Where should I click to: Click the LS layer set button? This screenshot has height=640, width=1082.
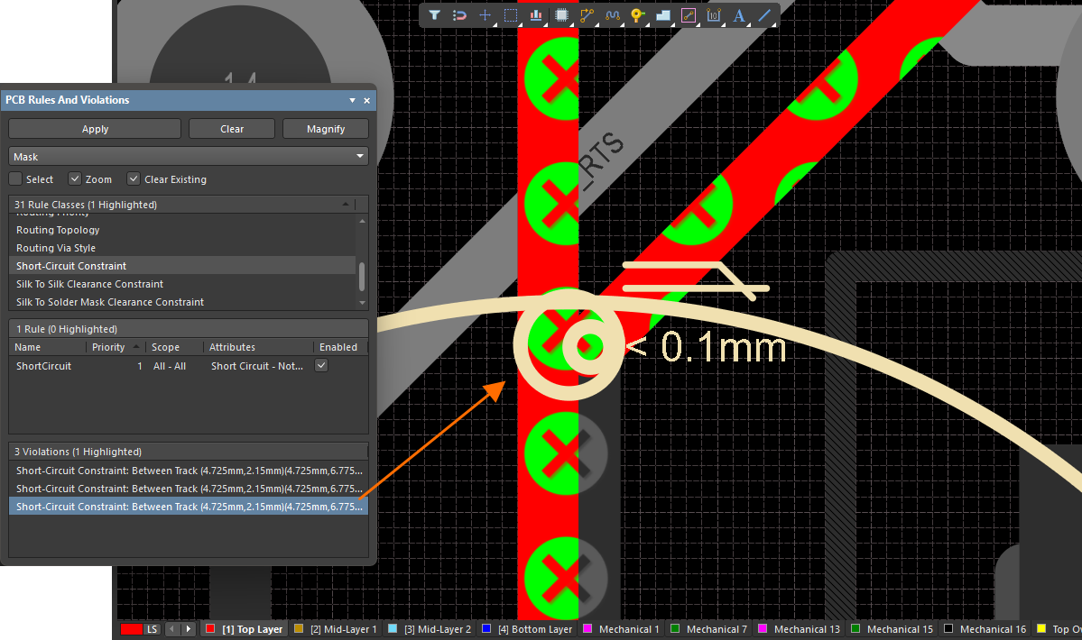coord(152,629)
